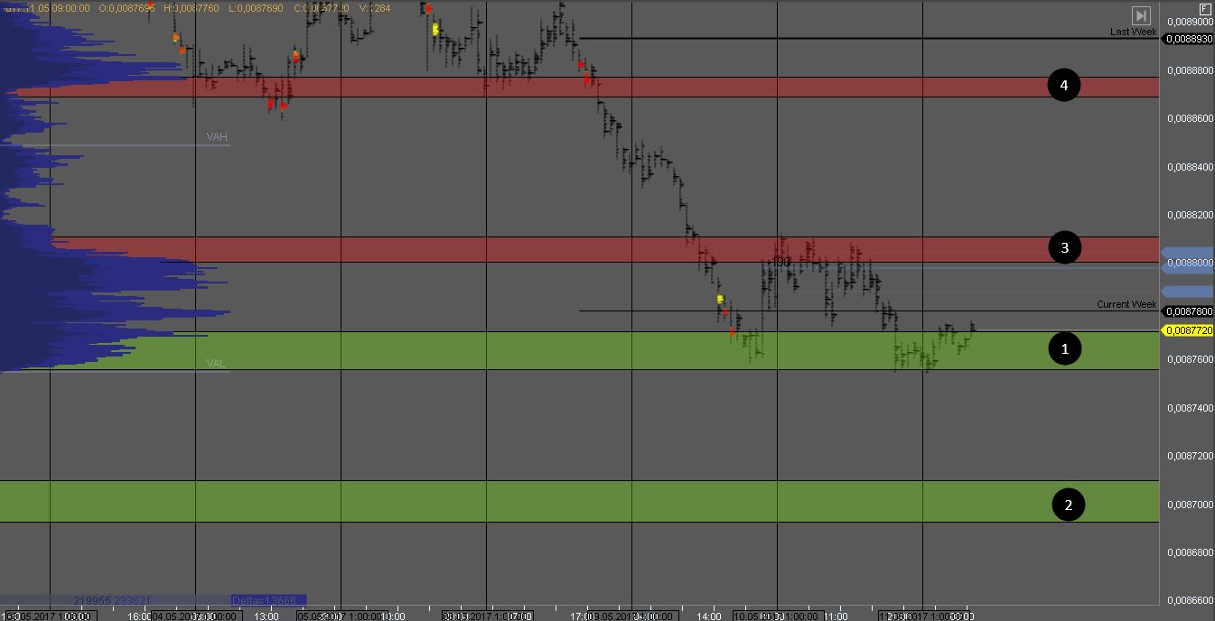The width and height of the screenshot is (1215, 621).
Task: Click the black circle marker numbered 2
Action: pyautogui.click(x=1068, y=505)
